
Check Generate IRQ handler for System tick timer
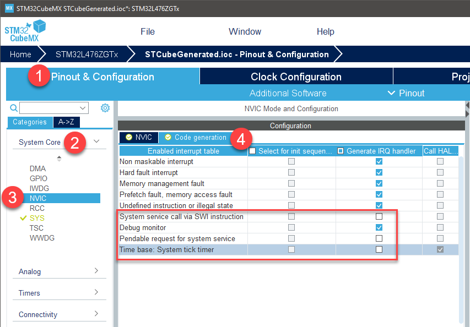coord(379,249)
